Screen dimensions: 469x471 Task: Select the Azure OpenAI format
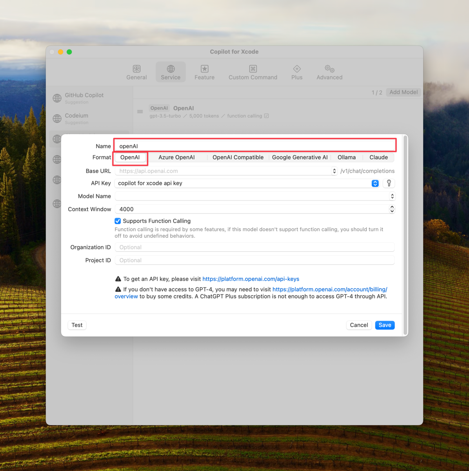176,157
